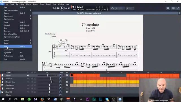Viewport: 181px width, 102px height.
Task: Jump to the first bar of the score
Action: pos(55,8)
